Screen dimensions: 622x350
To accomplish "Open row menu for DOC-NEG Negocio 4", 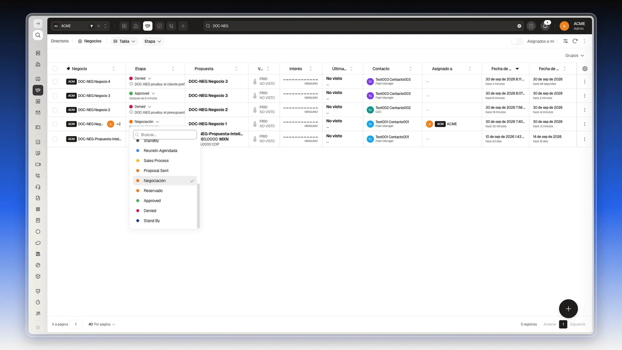I will (584, 82).
